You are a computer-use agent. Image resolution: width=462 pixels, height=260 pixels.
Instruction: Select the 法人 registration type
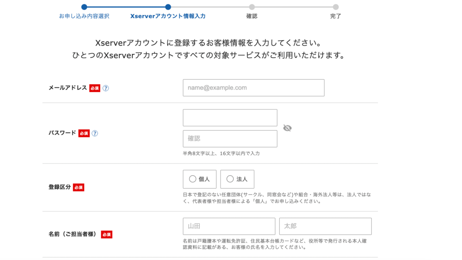pyautogui.click(x=237, y=179)
